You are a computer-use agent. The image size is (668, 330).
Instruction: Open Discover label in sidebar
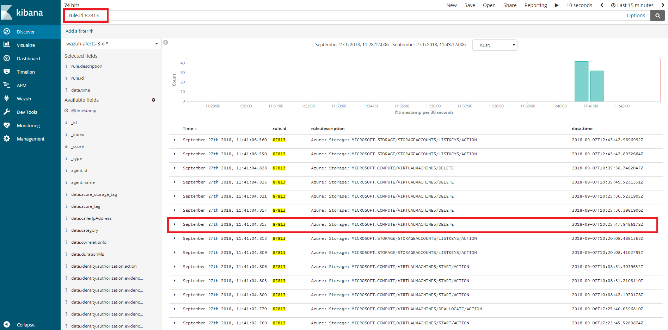click(x=26, y=32)
